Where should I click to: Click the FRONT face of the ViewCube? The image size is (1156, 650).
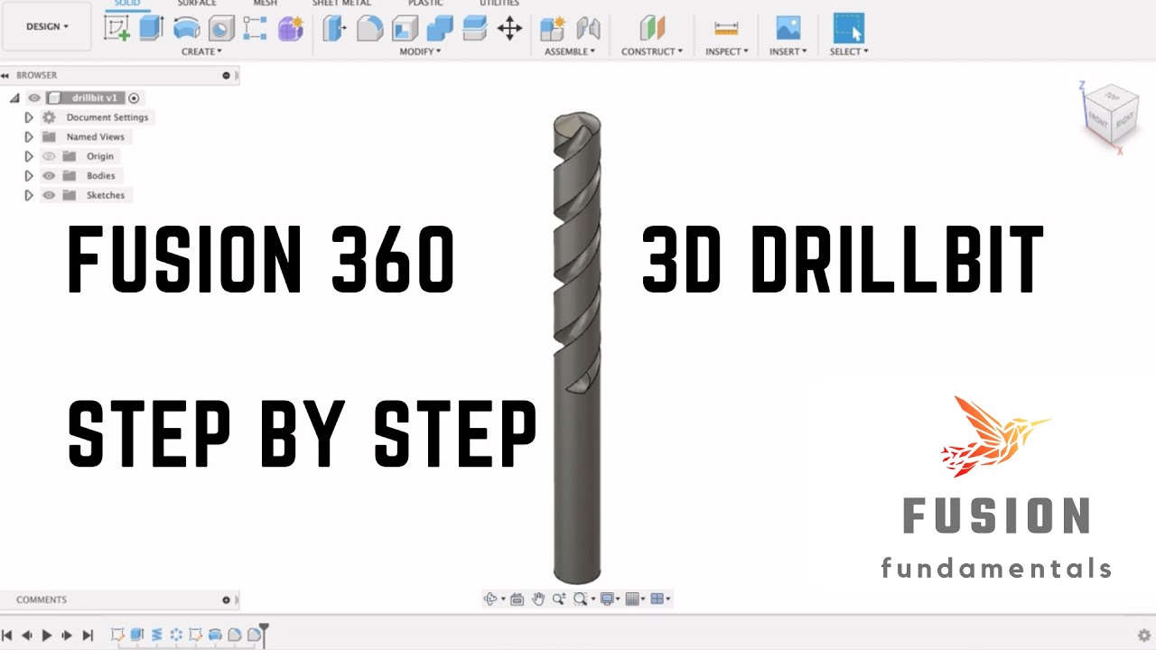[1097, 118]
